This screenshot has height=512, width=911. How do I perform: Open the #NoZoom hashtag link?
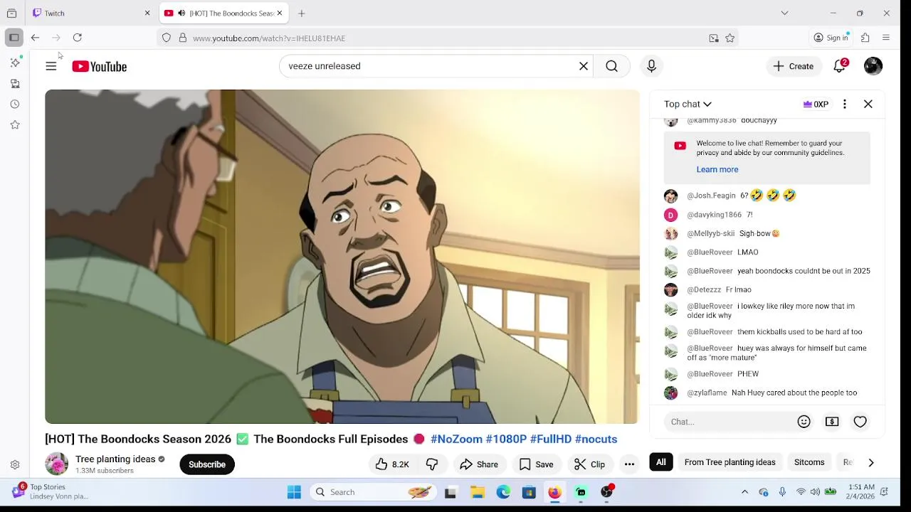point(456,439)
